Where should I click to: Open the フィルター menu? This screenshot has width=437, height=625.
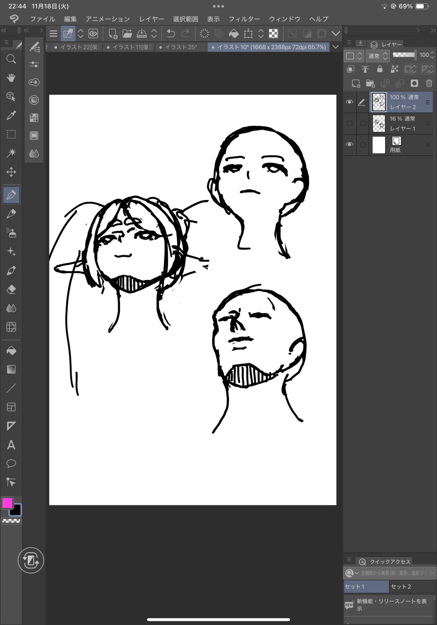[244, 19]
